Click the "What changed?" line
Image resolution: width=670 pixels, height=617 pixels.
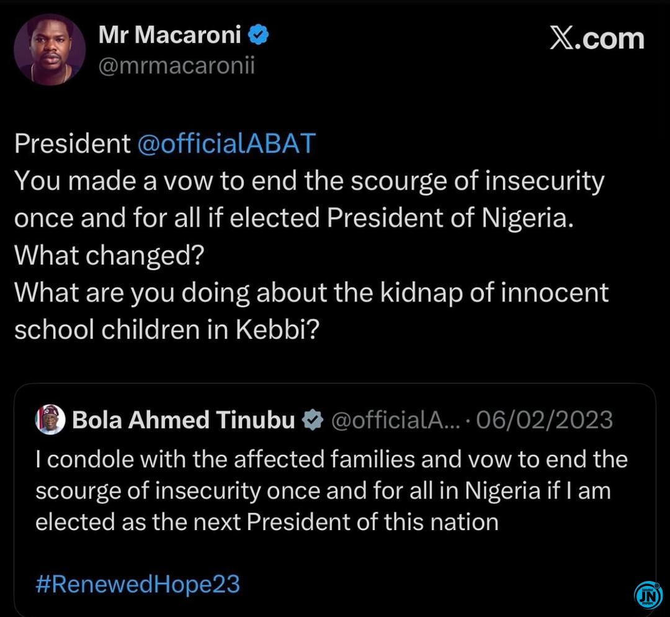click(109, 255)
